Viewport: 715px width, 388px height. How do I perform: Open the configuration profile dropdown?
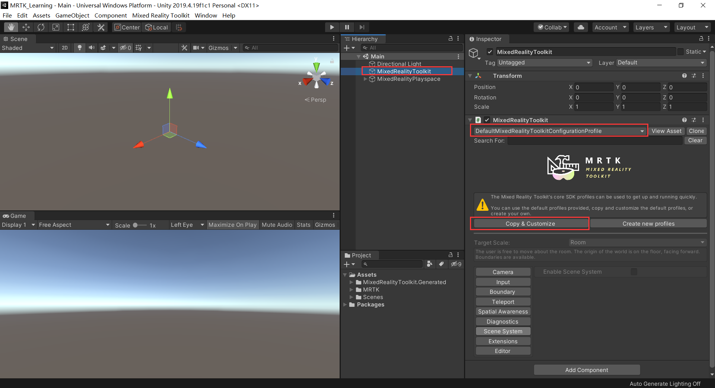coord(559,131)
